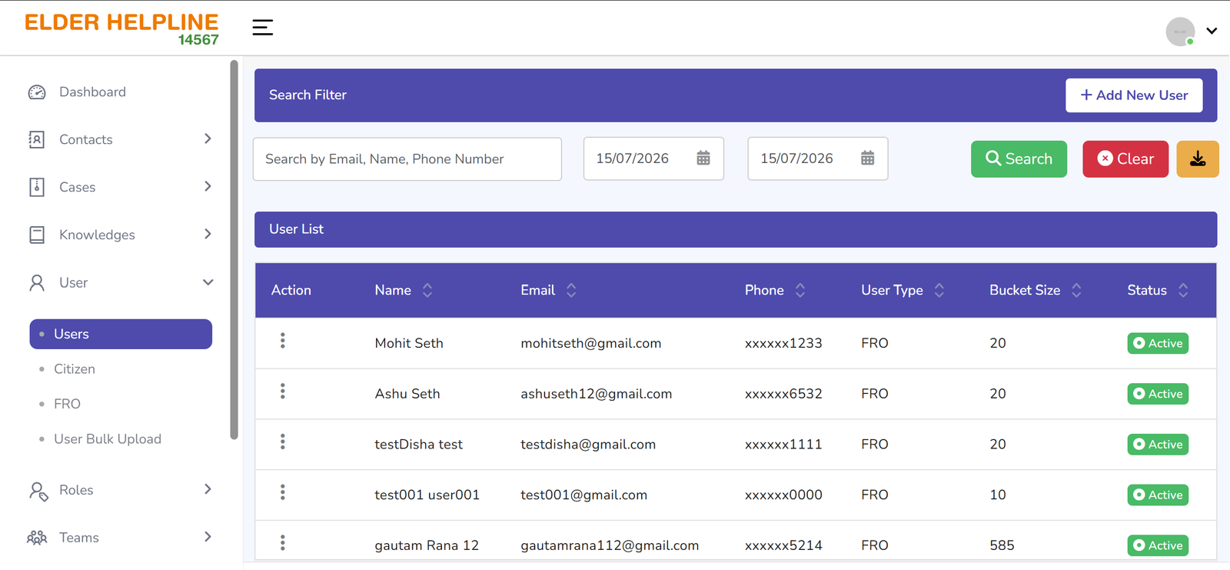Open the Teams menu item

pos(78,538)
